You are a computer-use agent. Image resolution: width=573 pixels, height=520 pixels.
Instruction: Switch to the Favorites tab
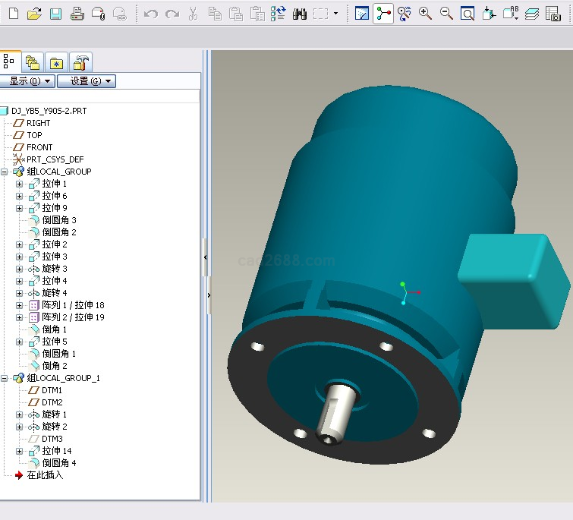click(x=57, y=61)
